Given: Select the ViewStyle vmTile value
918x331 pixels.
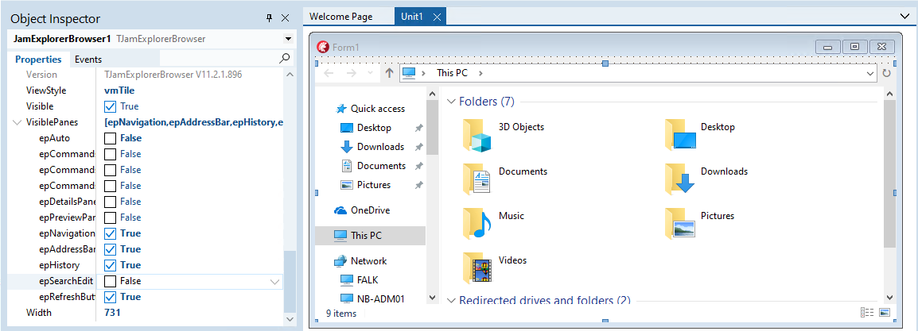Looking at the screenshot, I should point(119,90).
